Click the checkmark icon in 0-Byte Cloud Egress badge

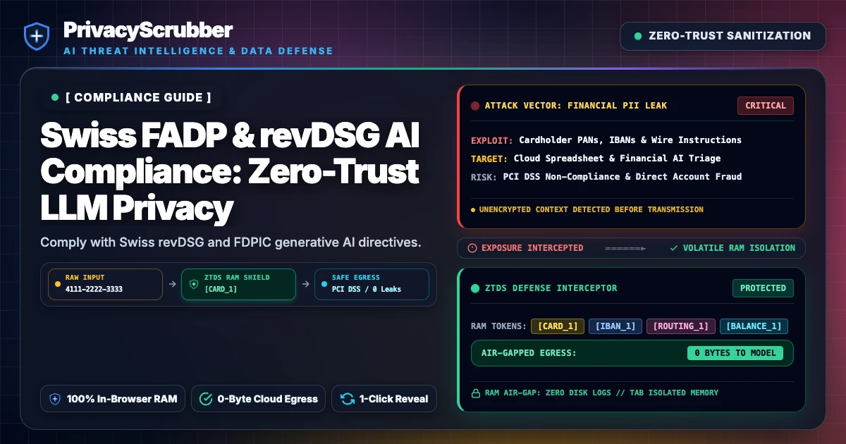(206, 399)
